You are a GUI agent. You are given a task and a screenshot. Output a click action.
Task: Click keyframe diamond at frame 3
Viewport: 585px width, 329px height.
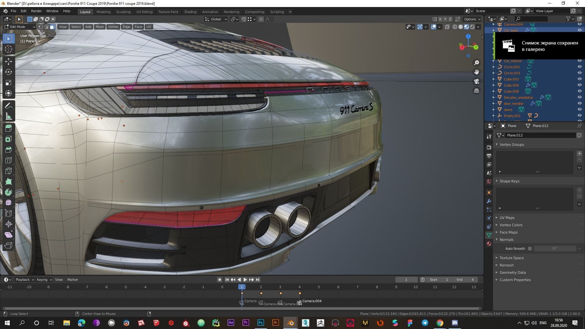point(281,293)
